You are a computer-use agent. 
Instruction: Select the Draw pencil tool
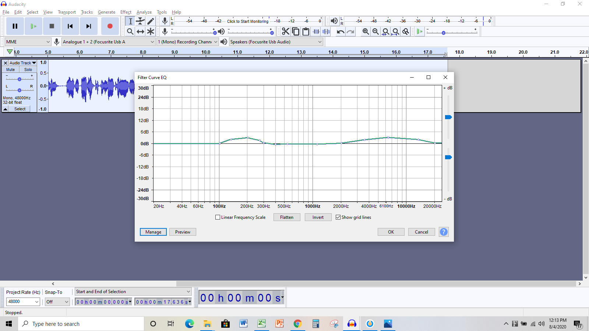tap(151, 21)
